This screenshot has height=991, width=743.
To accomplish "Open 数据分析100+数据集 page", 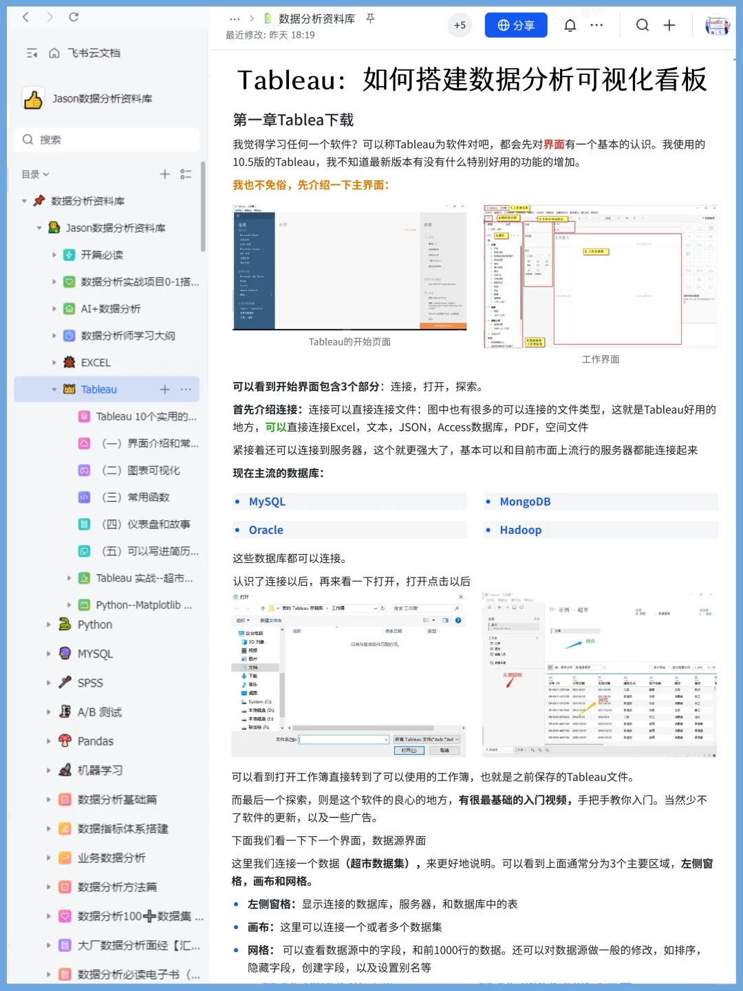I will pos(140,916).
